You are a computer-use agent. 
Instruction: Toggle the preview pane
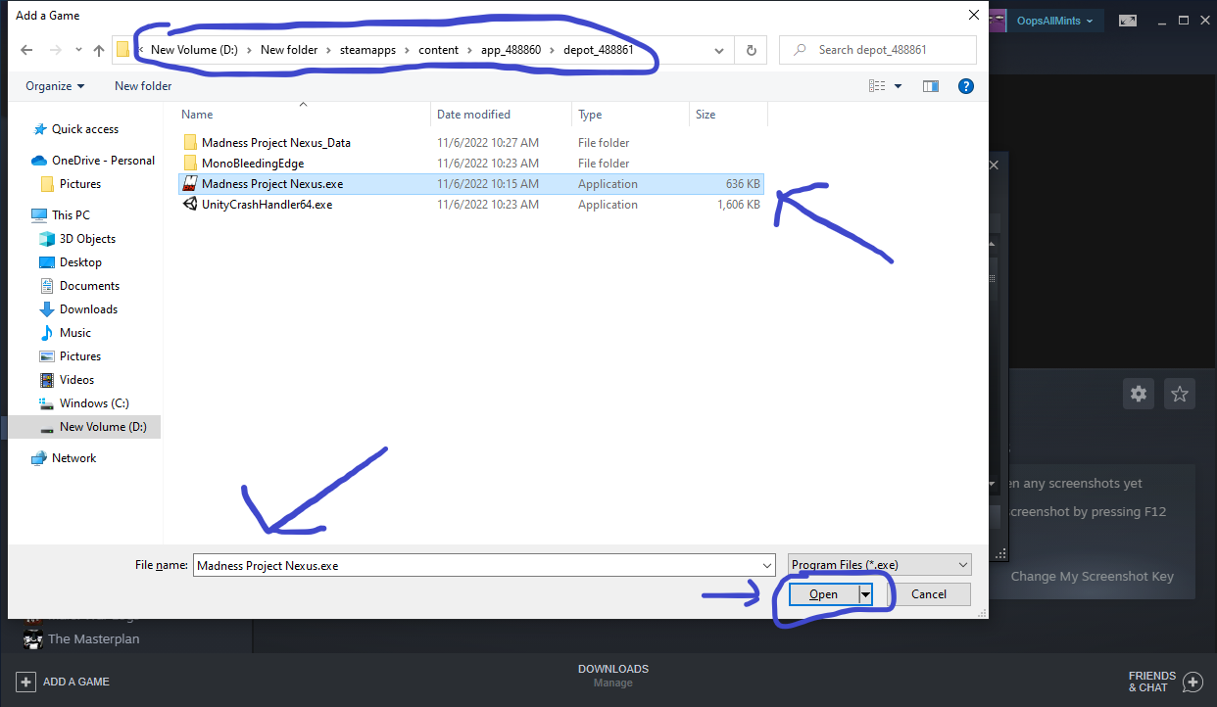[x=931, y=86]
